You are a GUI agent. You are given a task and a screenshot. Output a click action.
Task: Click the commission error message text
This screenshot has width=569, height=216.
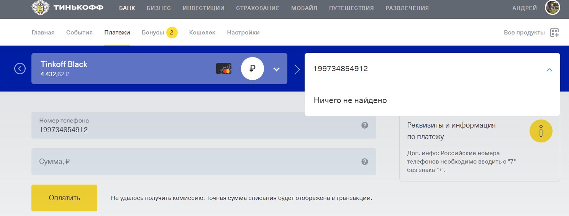[241, 198]
